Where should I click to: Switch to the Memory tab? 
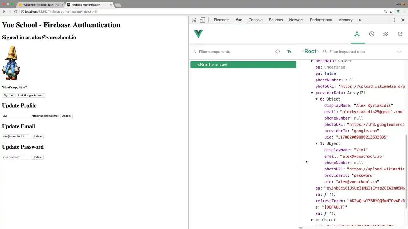tap(345, 20)
